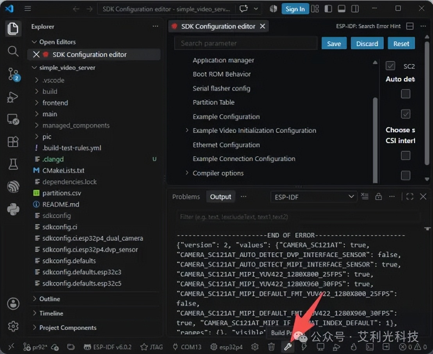
Task: Tick the unchecked box beneath the Auto det heading
Action: click(405, 94)
